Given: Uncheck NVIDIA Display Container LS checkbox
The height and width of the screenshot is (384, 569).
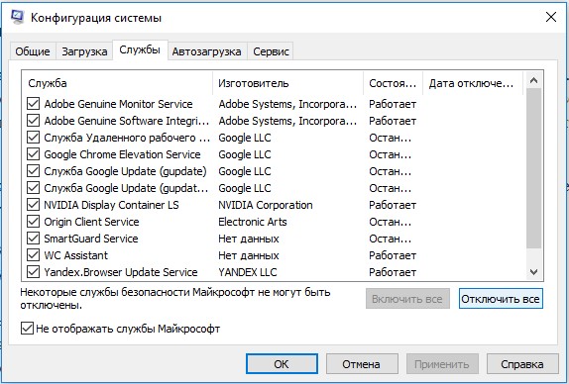Looking at the screenshot, I should pos(33,205).
